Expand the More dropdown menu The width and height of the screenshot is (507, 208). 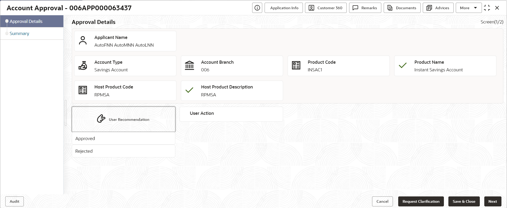click(469, 8)
